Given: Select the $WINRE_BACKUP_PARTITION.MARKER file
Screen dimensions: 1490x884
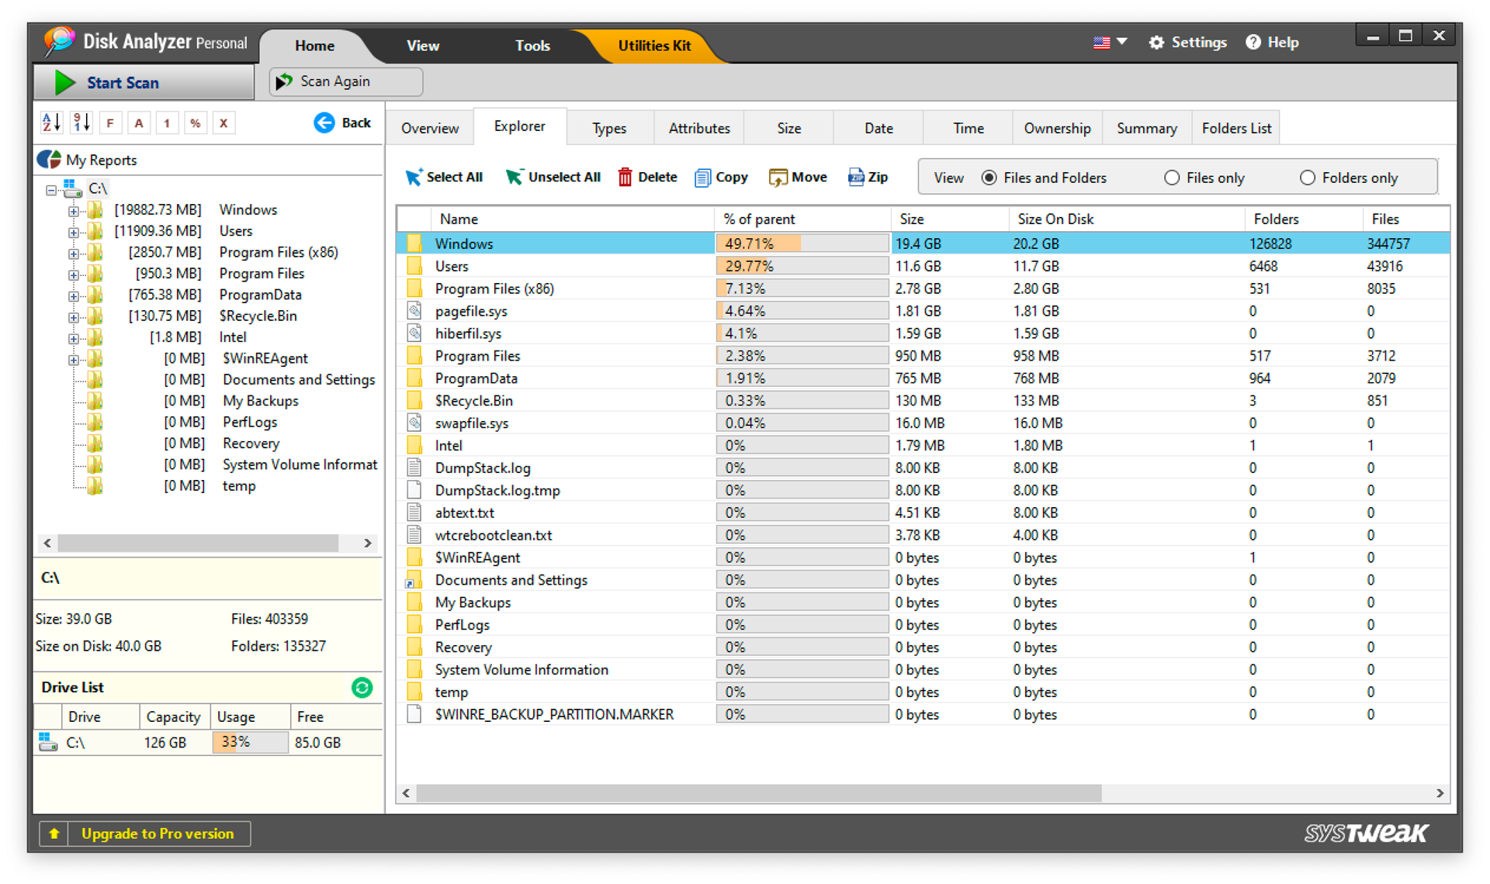Looking at the screenshot, I should (x=923, y=715).
